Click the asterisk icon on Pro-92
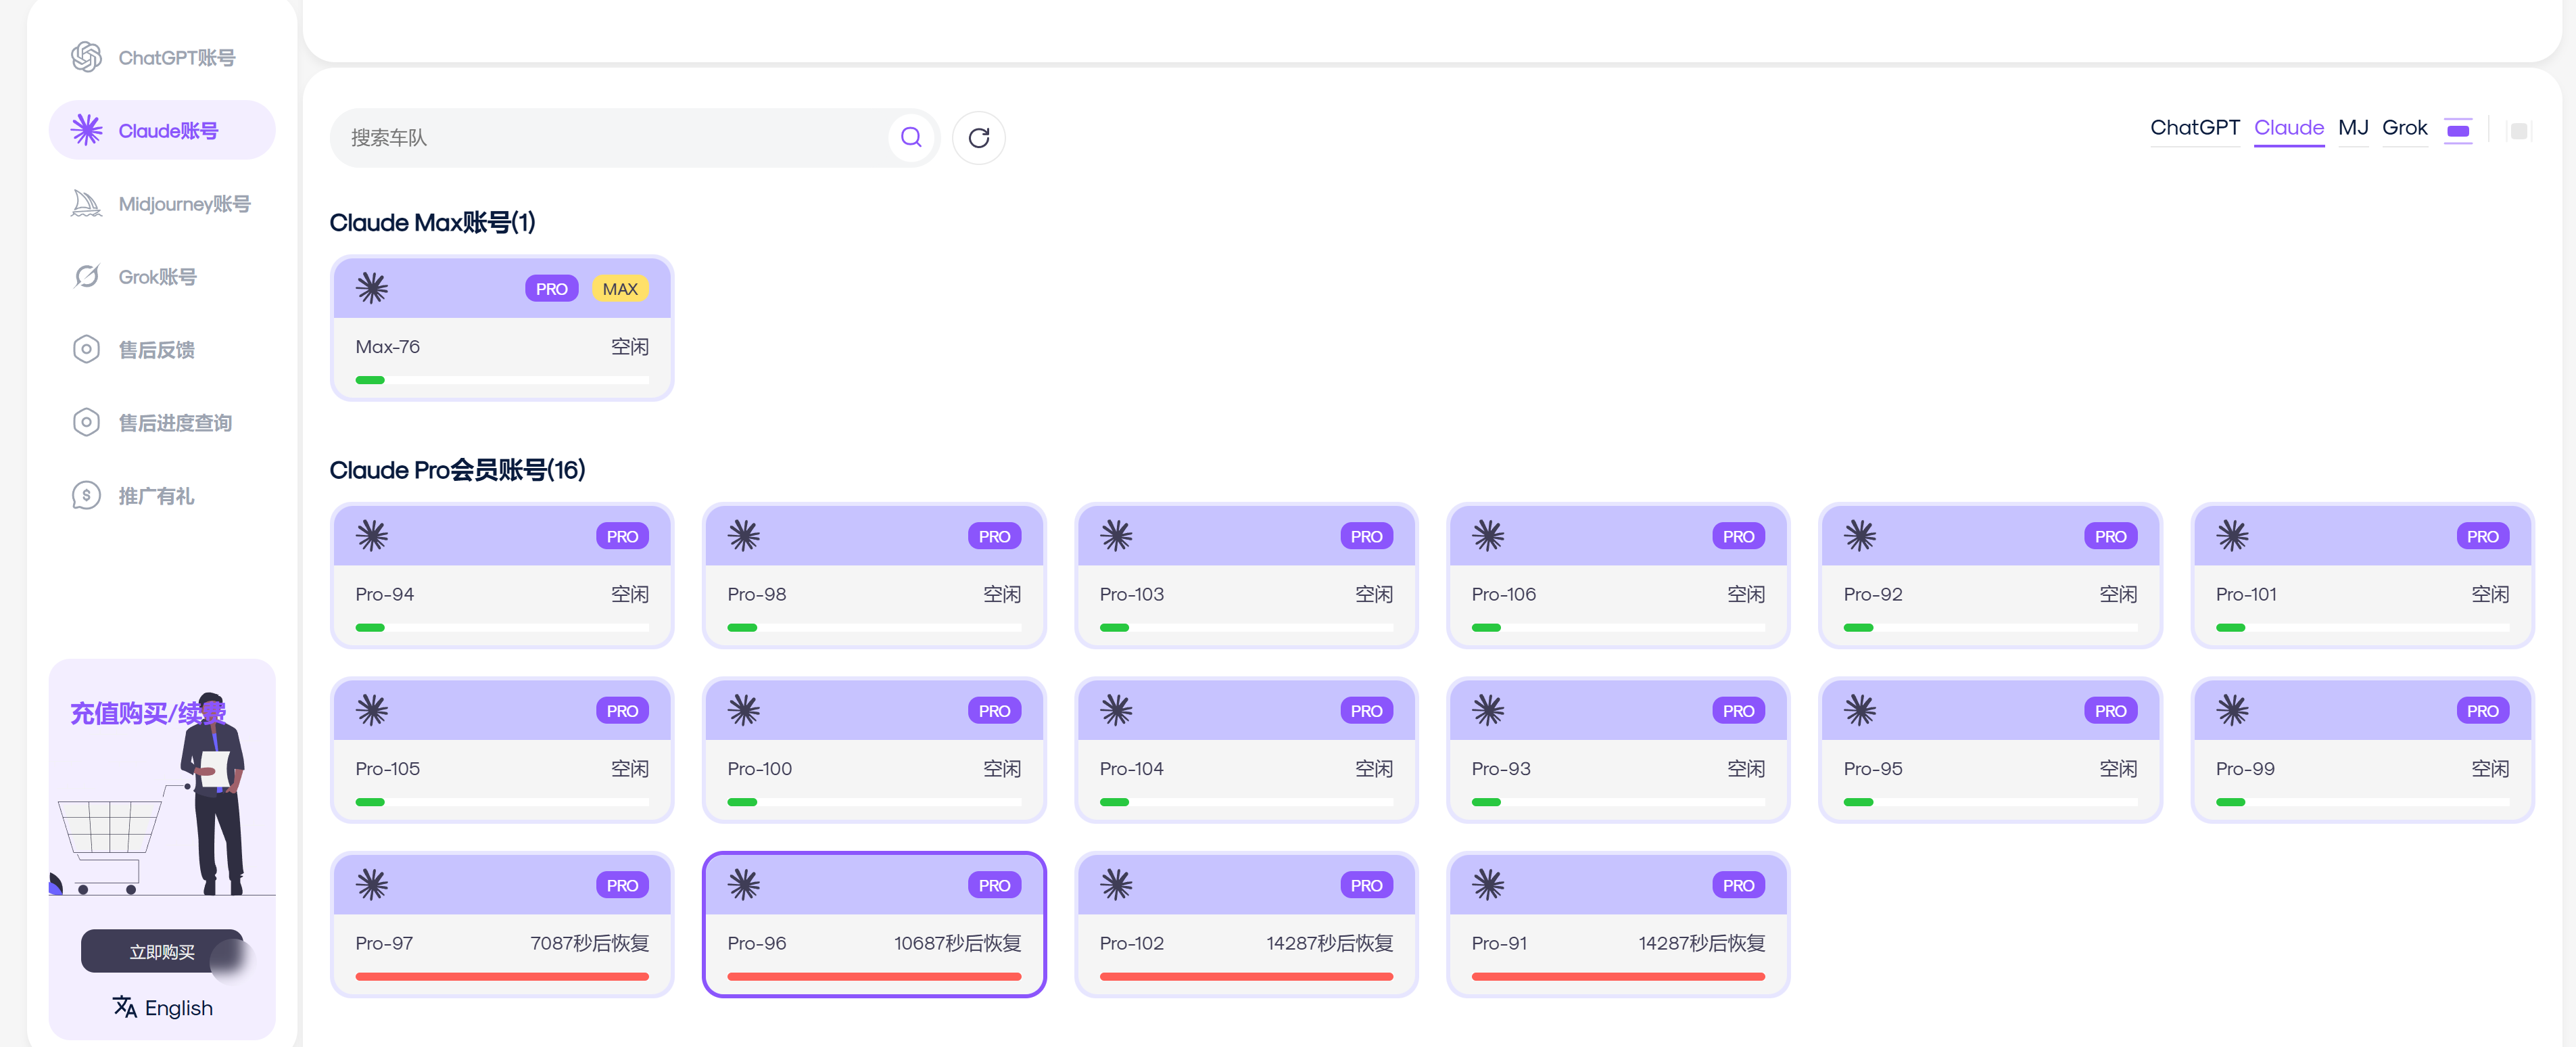 1860,536
